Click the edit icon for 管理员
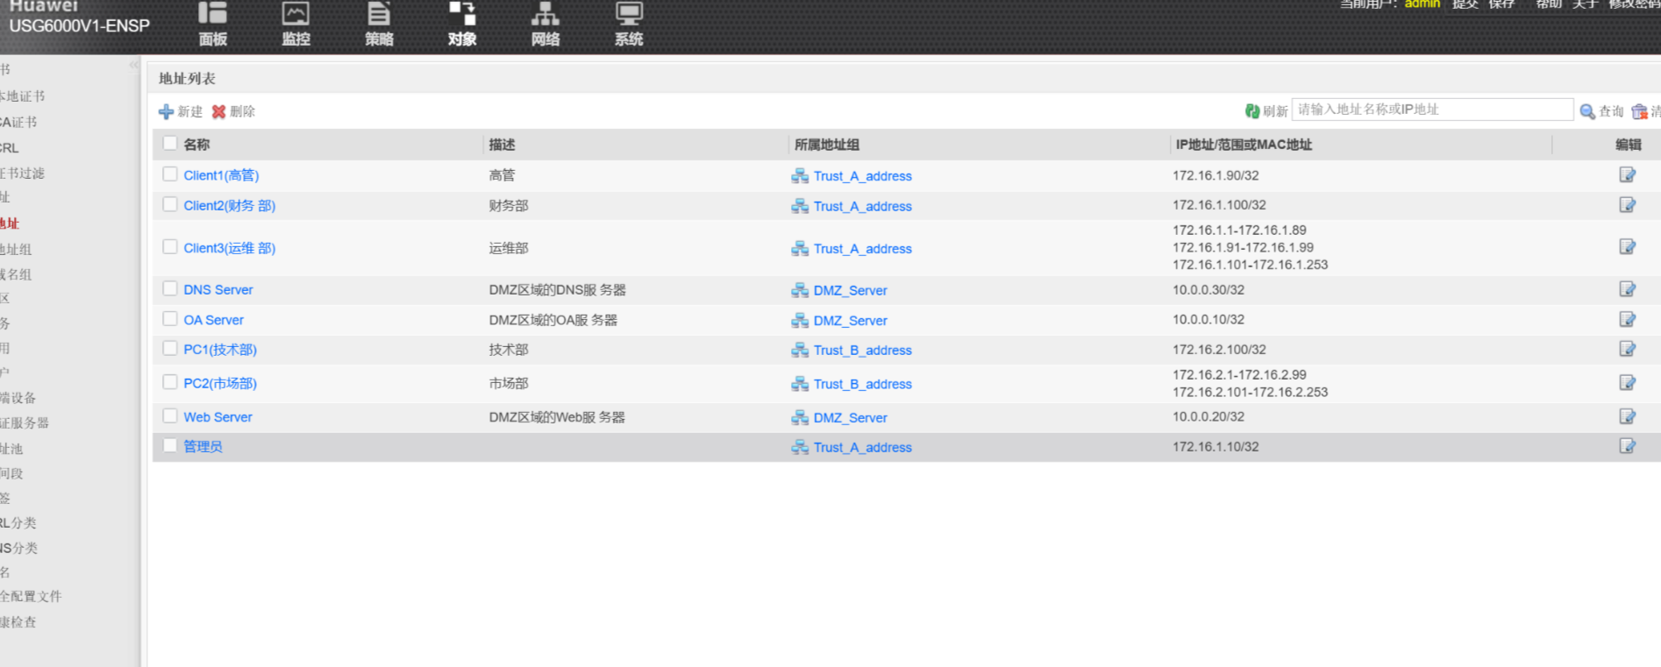Image resolution: width=1661 pixels, height=667 pixels. [1628, 445]
